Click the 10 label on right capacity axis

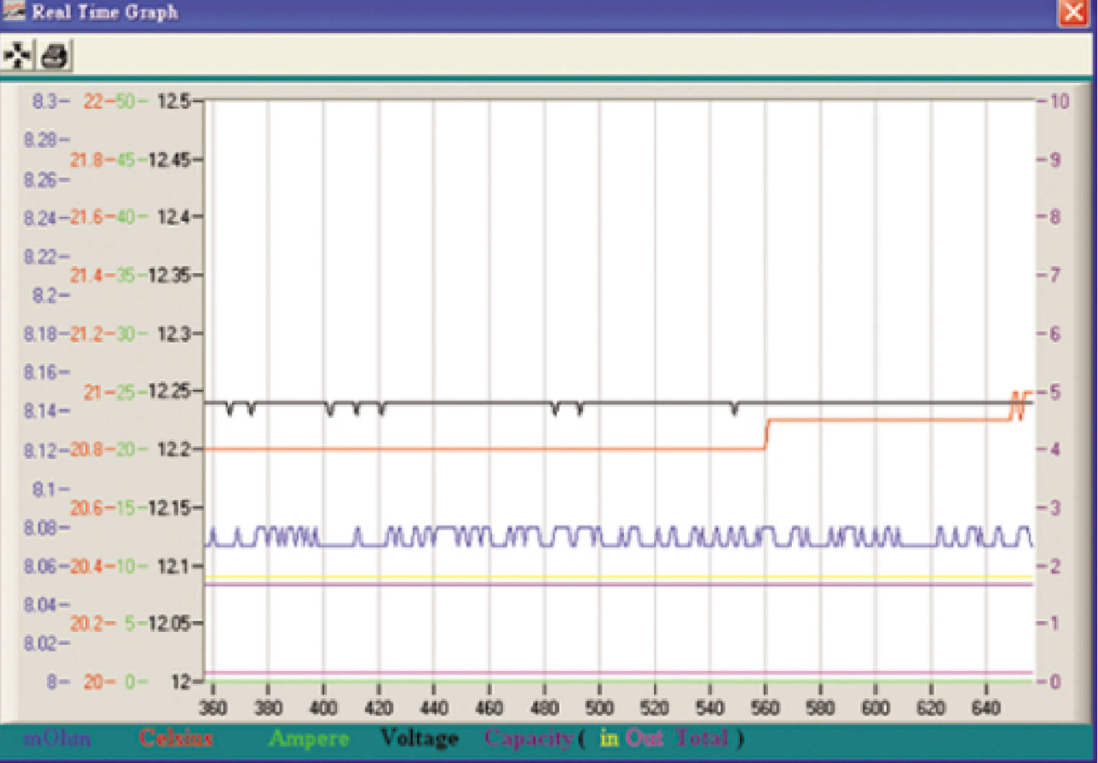pos(1059,102)
